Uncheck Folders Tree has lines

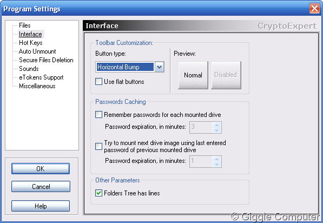click(x=98, y=193)
